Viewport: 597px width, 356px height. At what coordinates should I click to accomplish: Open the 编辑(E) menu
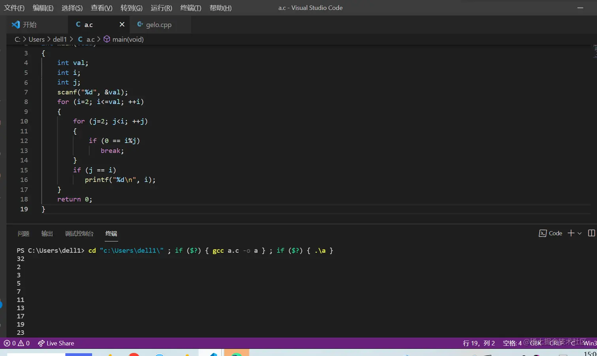[43, 8]
